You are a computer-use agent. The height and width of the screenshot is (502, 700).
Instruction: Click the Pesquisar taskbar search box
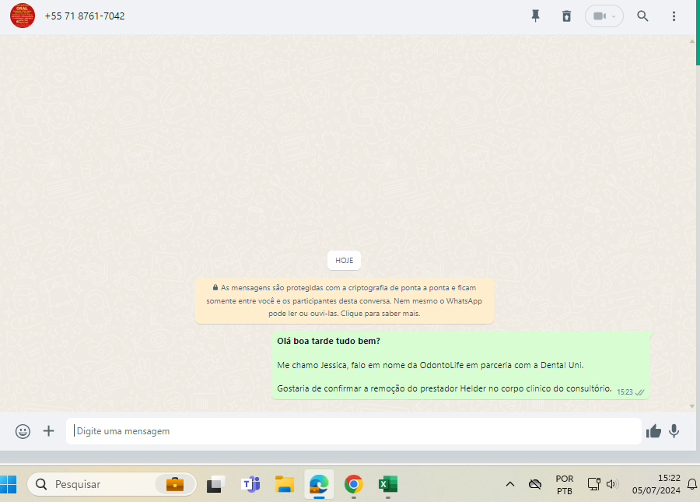click(111, 484)
